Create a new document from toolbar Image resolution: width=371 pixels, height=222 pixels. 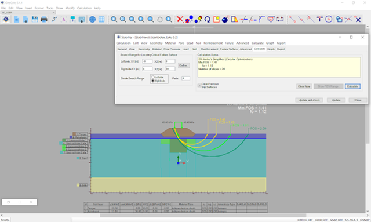17,19
